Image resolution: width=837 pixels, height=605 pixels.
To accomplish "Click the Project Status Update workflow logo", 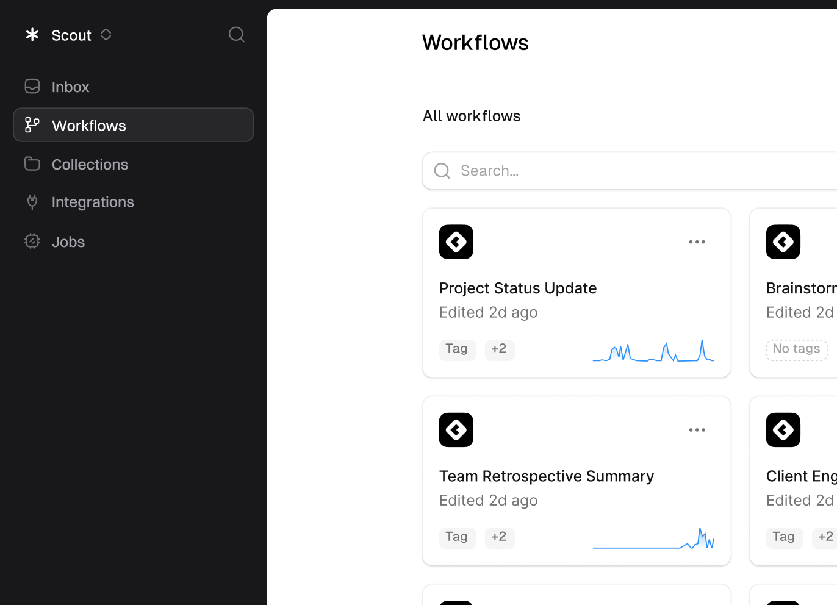I will click(456, 242).
